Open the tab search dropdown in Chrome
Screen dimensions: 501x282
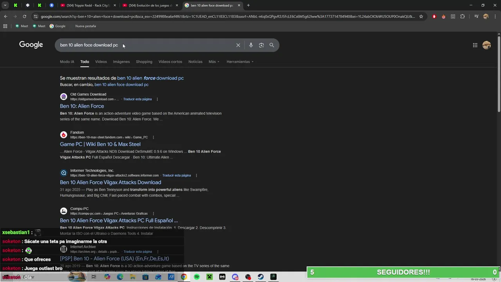tap(5, 5)
